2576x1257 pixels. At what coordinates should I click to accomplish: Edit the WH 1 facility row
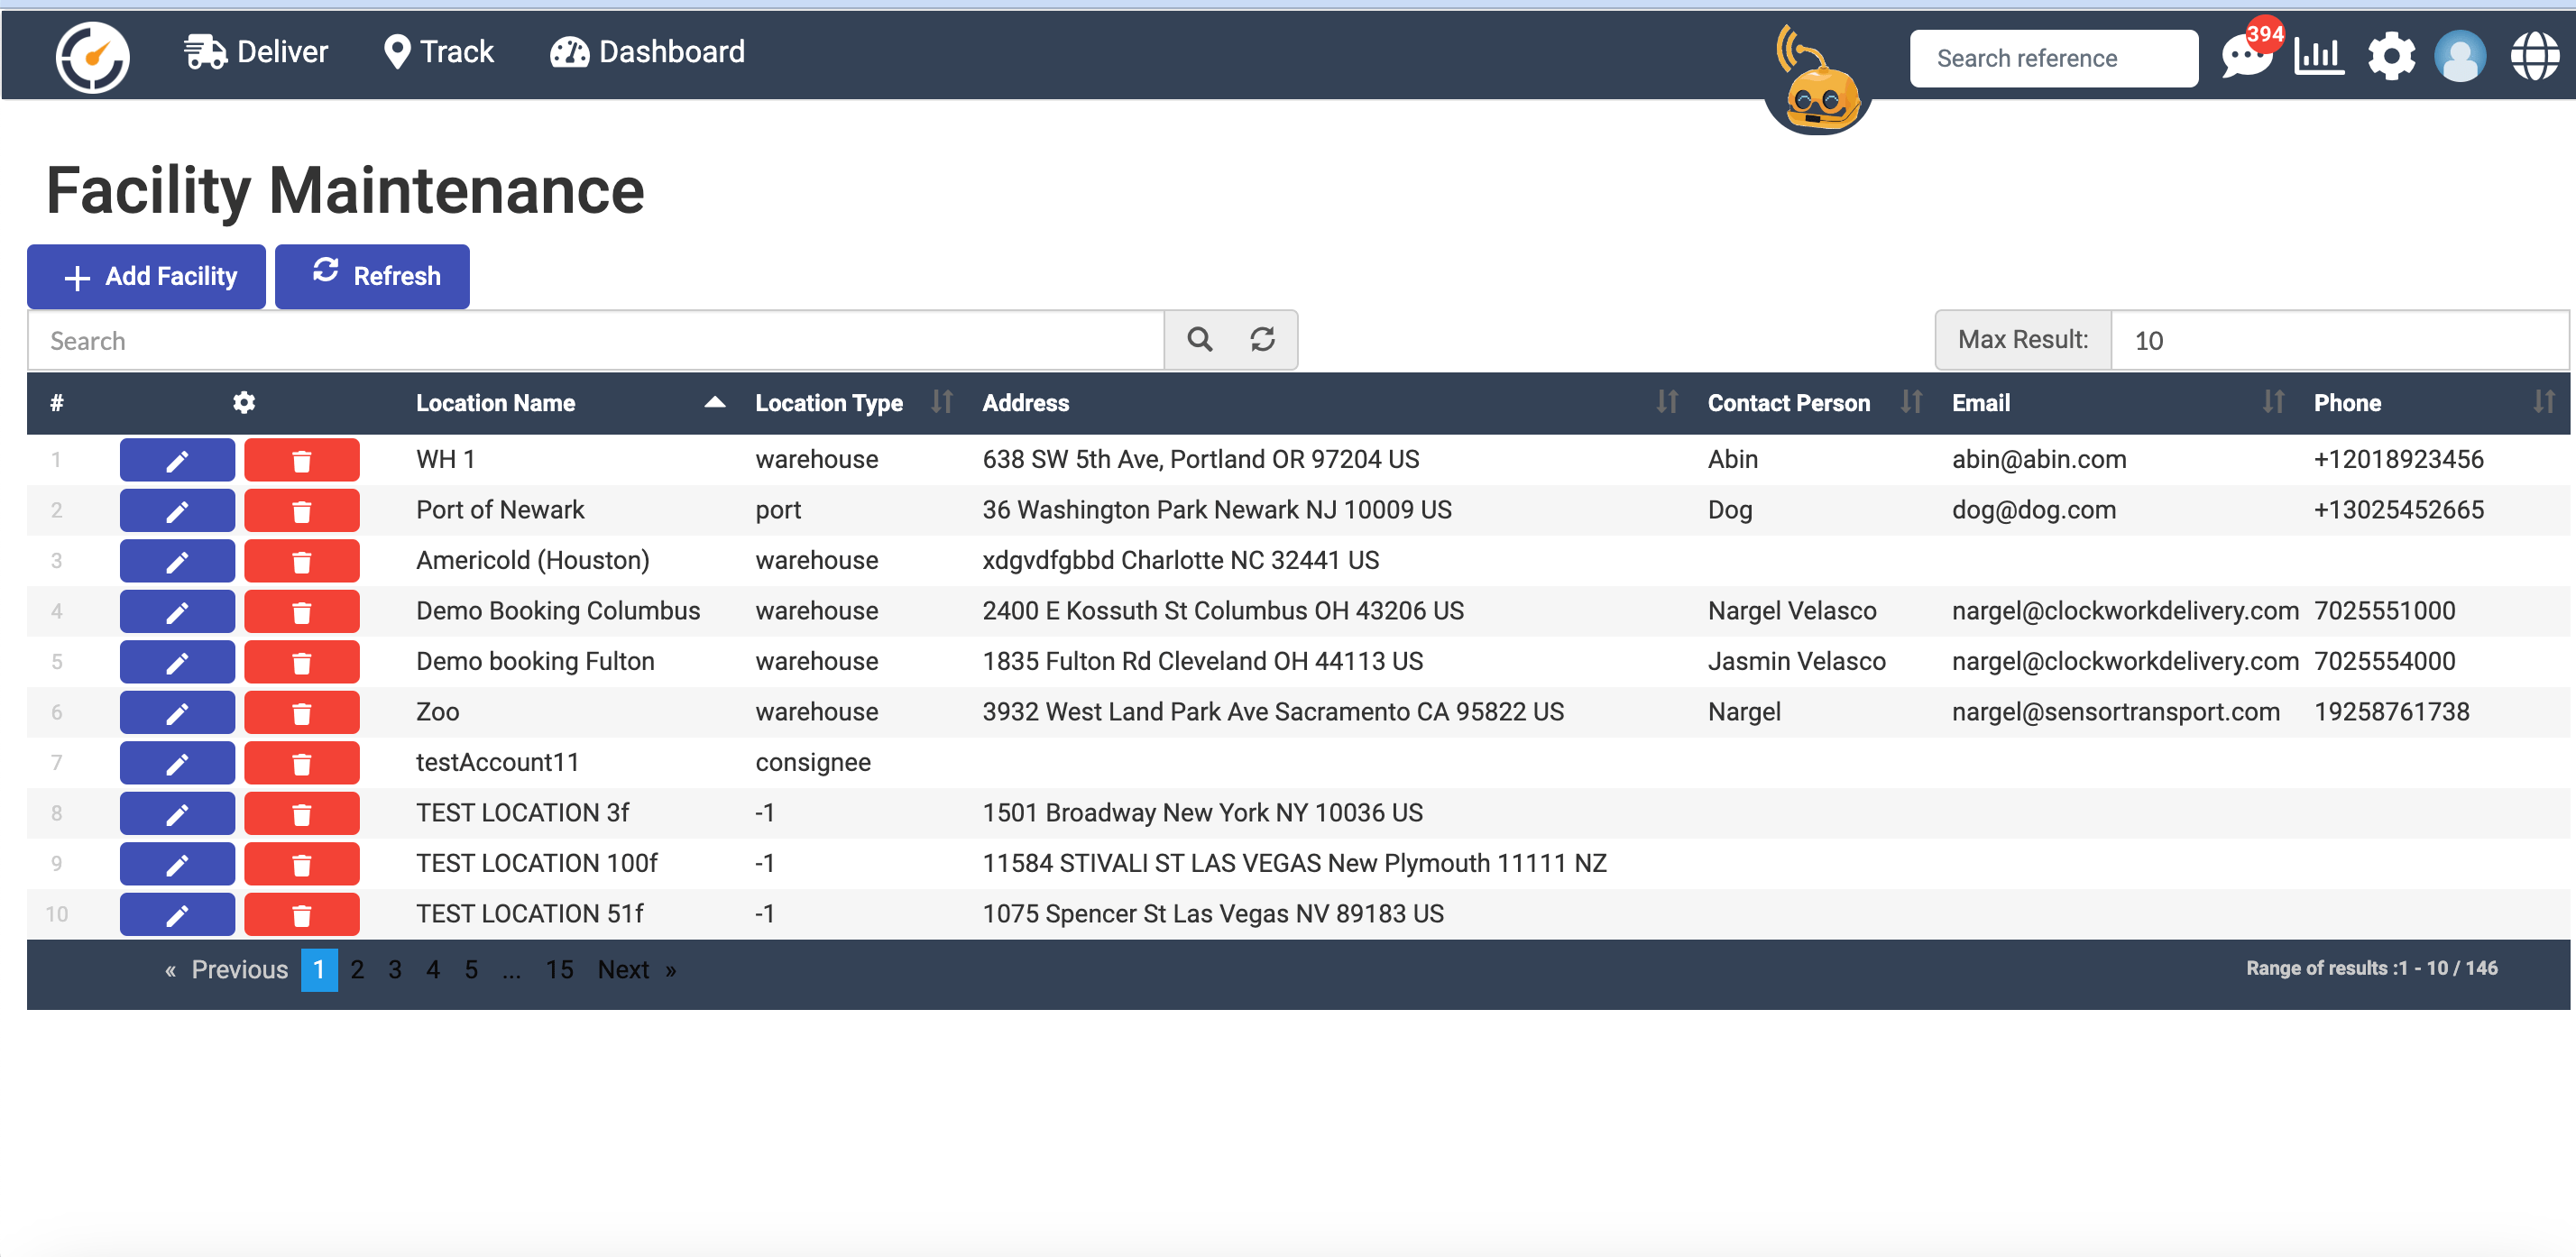pos(177,460)
